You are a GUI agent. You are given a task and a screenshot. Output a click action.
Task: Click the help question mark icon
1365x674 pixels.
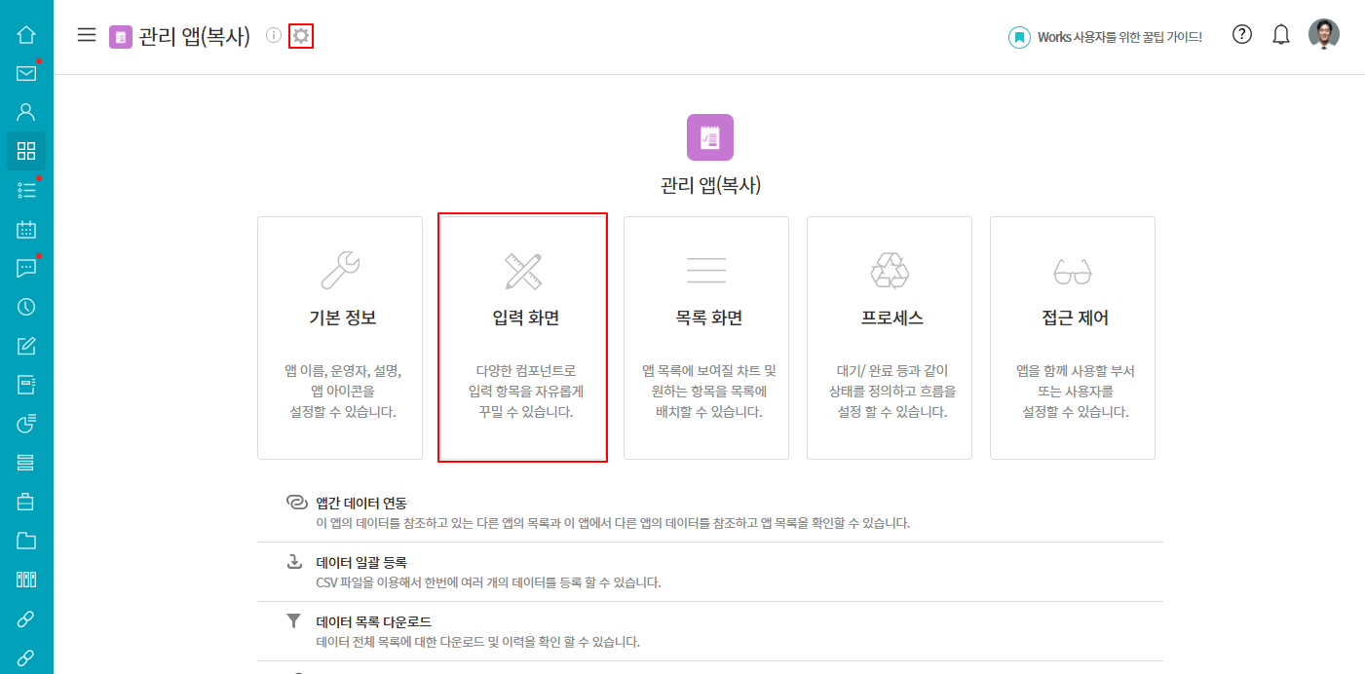pos(1242,35)
